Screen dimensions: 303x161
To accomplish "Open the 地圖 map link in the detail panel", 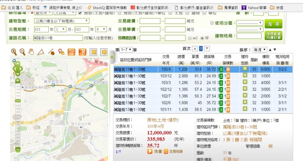I will pyautogui.click(x=154, y=151).
